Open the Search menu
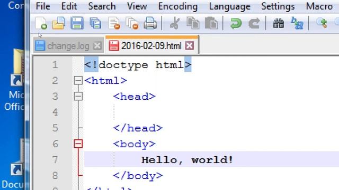Image resolution: width=339 pixels, height=190 pixels. [102, 6]
